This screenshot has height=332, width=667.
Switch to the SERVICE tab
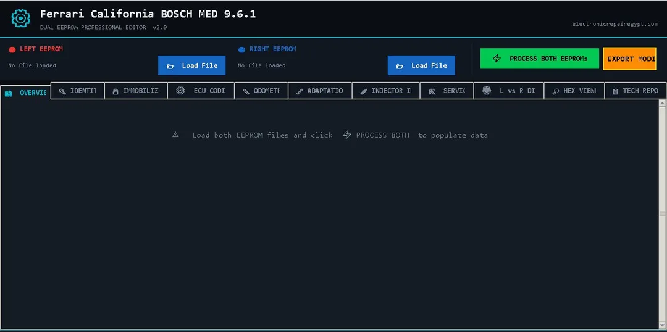click(x=447, y=91)
